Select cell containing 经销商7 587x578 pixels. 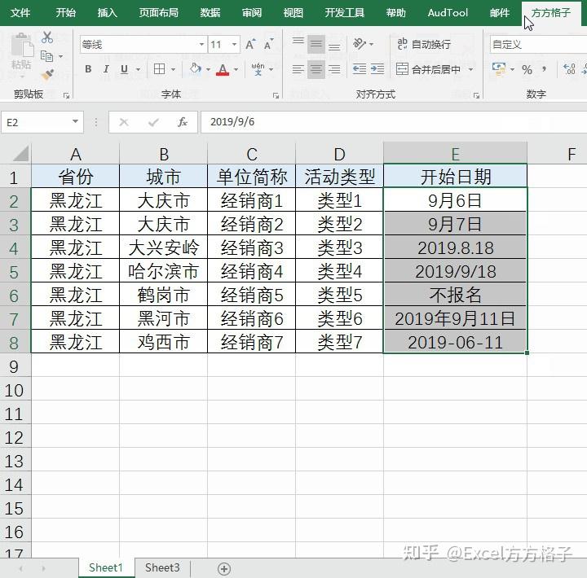click(x=252, y=342)
